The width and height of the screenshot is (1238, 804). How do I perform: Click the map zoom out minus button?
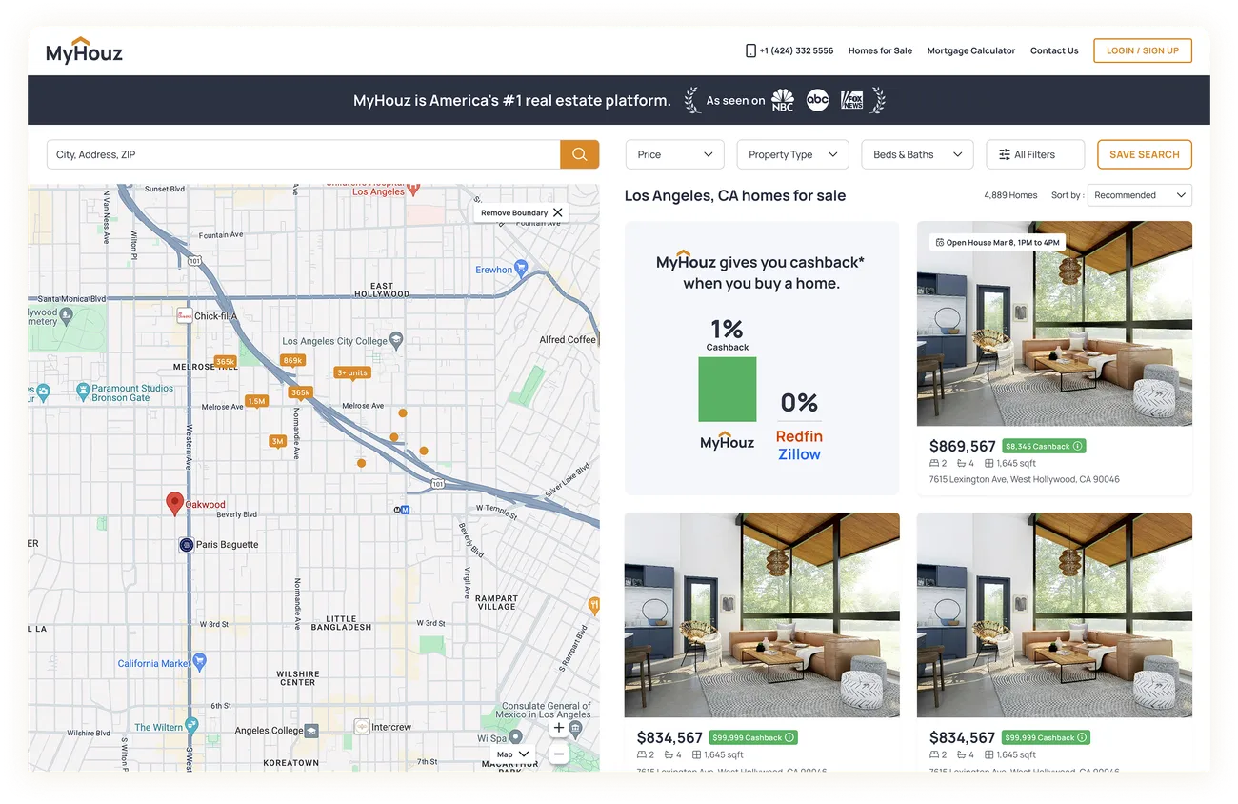[559, 754]
